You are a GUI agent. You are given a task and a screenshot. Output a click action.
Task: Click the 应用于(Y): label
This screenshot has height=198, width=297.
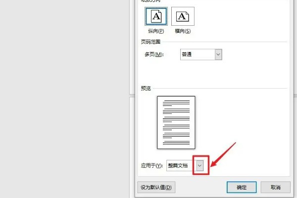(x=152, y=166)
